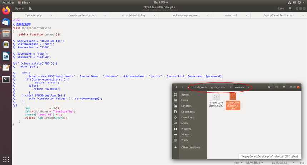
Task: Click service folder in path bar
Action: pos(239,87)
